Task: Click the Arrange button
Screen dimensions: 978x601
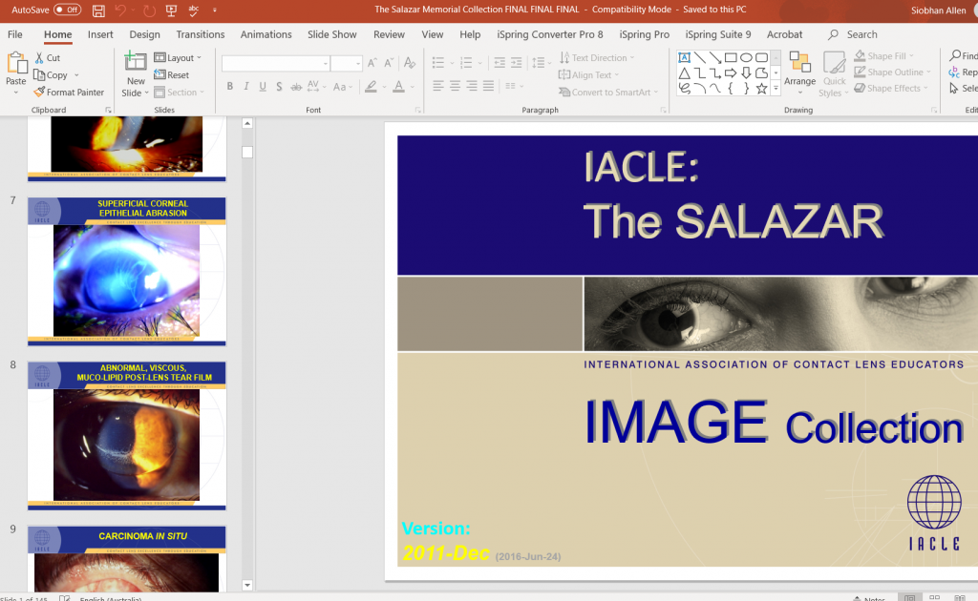Action: point(799,73)
